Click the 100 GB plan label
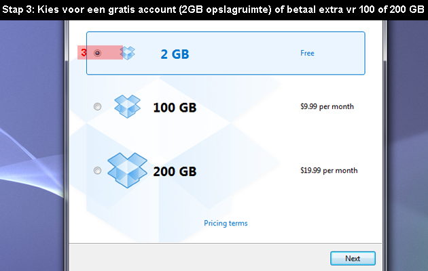Image resolution: width=428 pixels, height=271 pixels. click(175, 108)
